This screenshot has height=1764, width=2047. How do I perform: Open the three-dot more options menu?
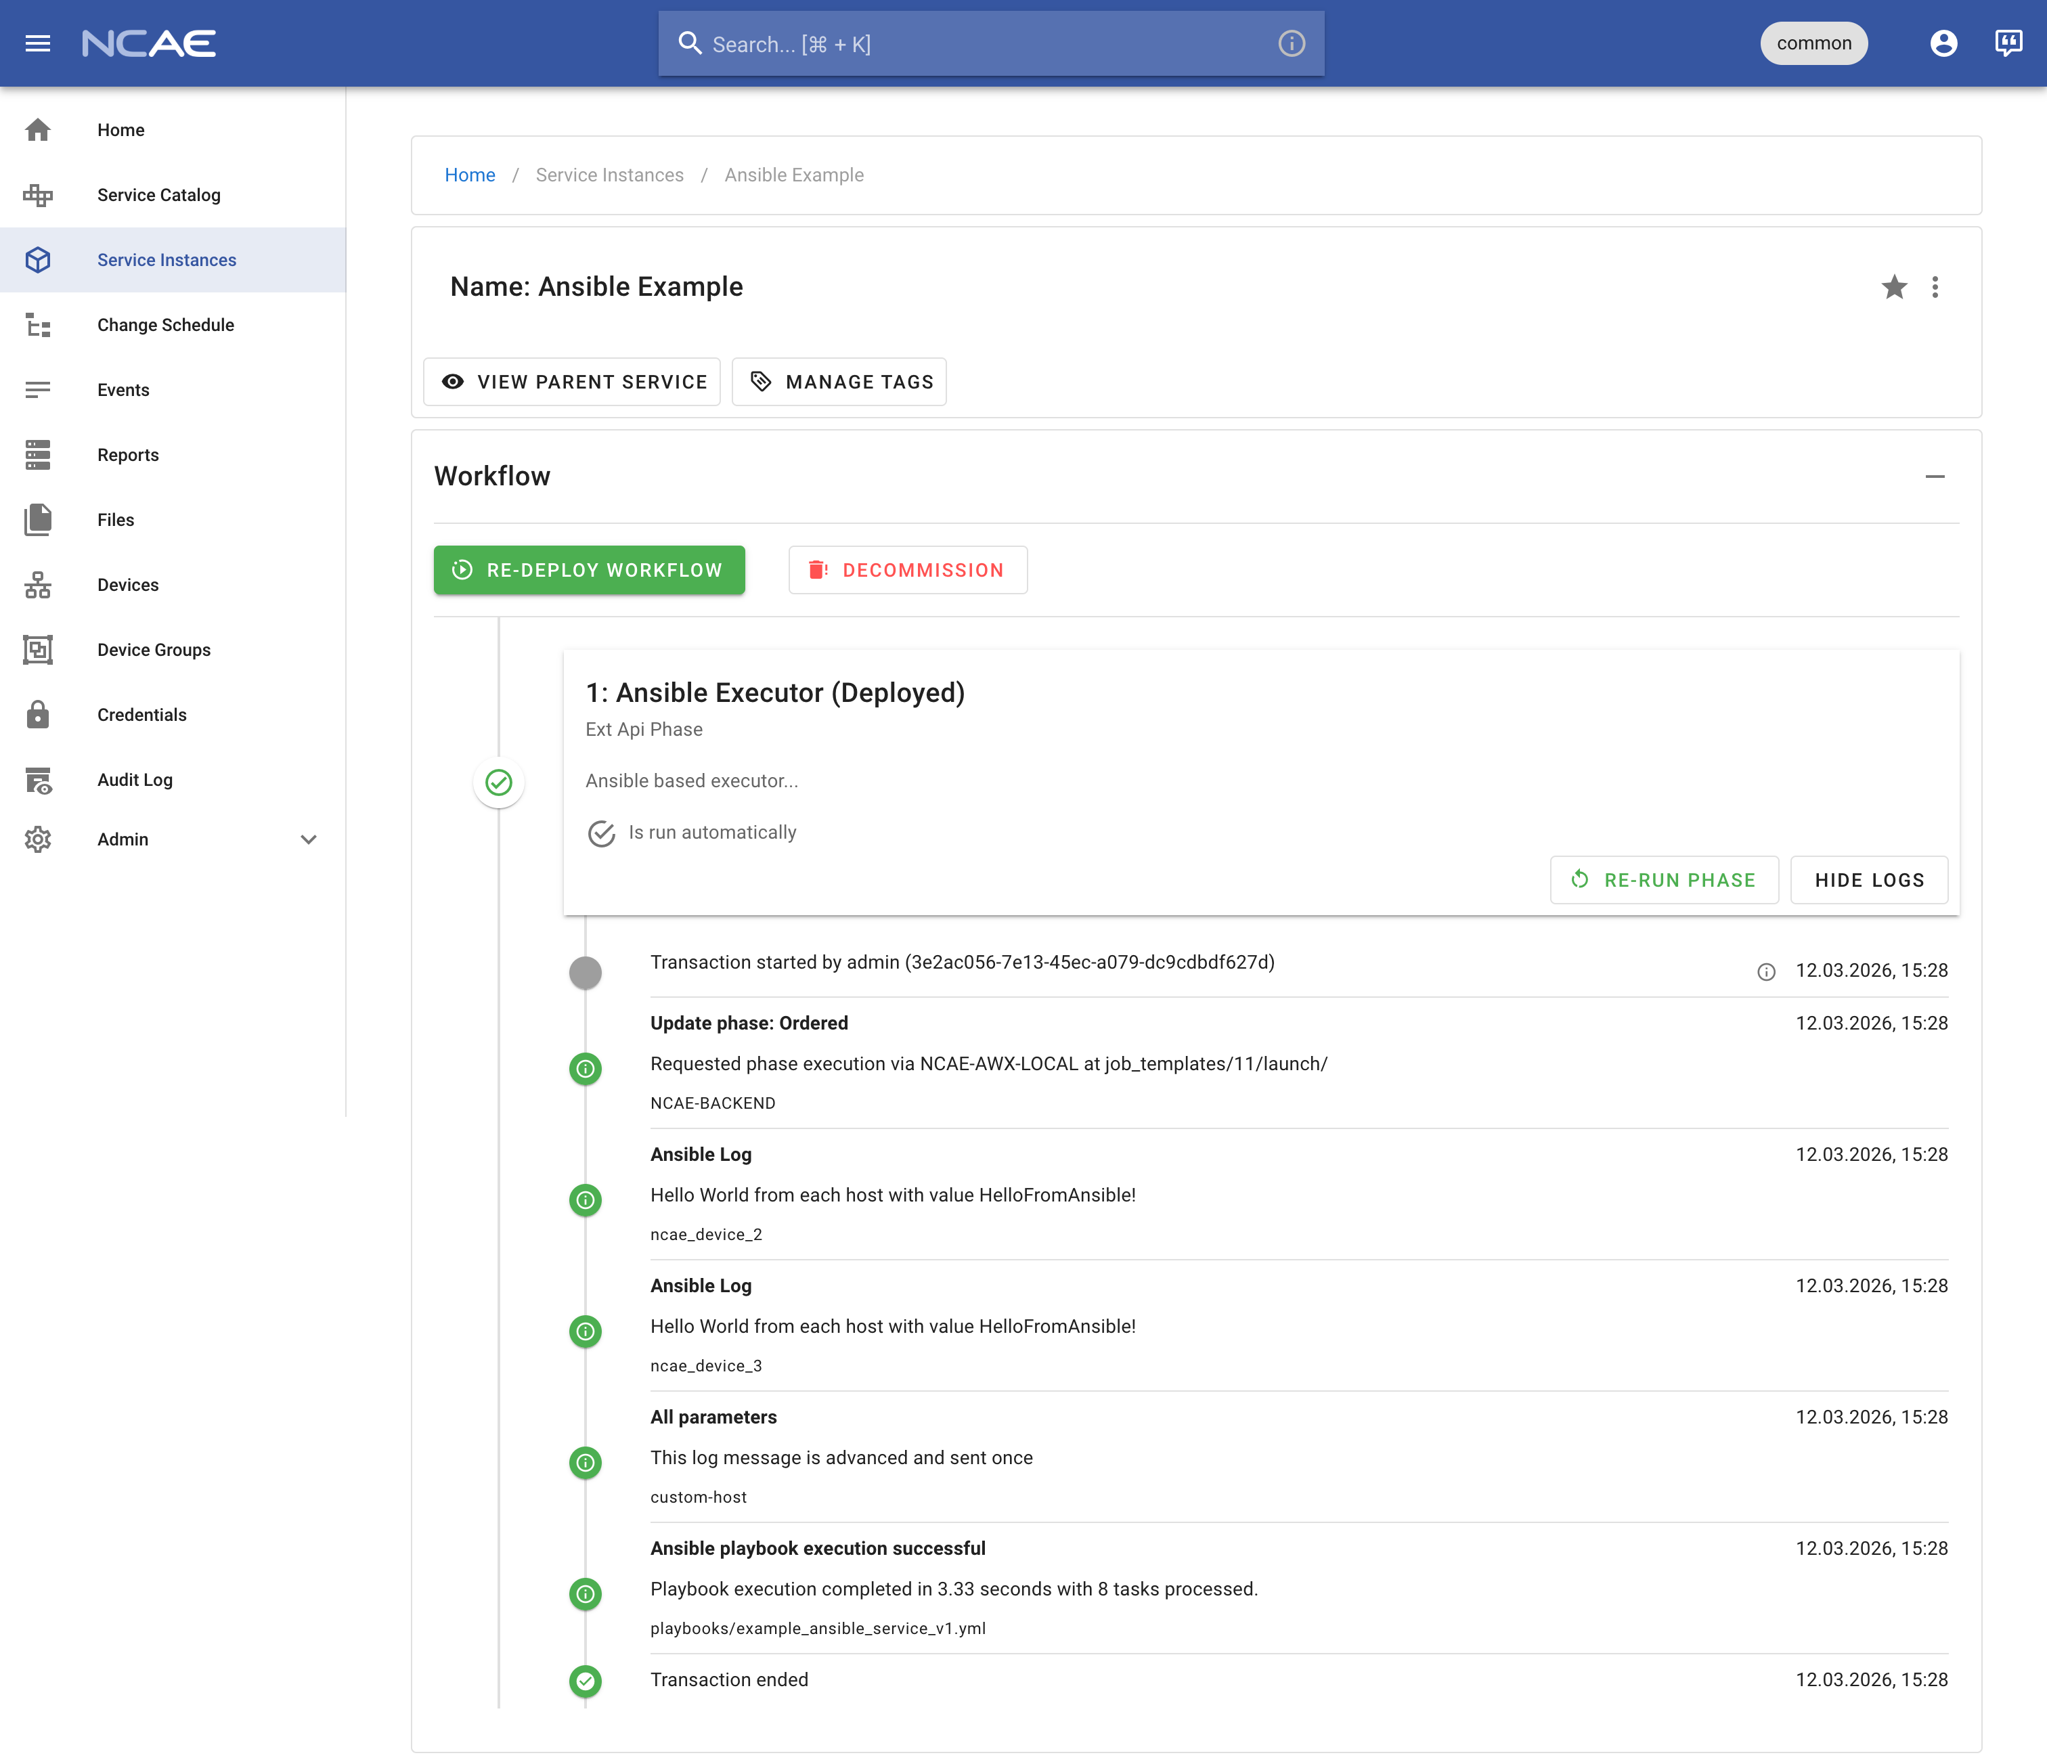[x=1935, y=286]
